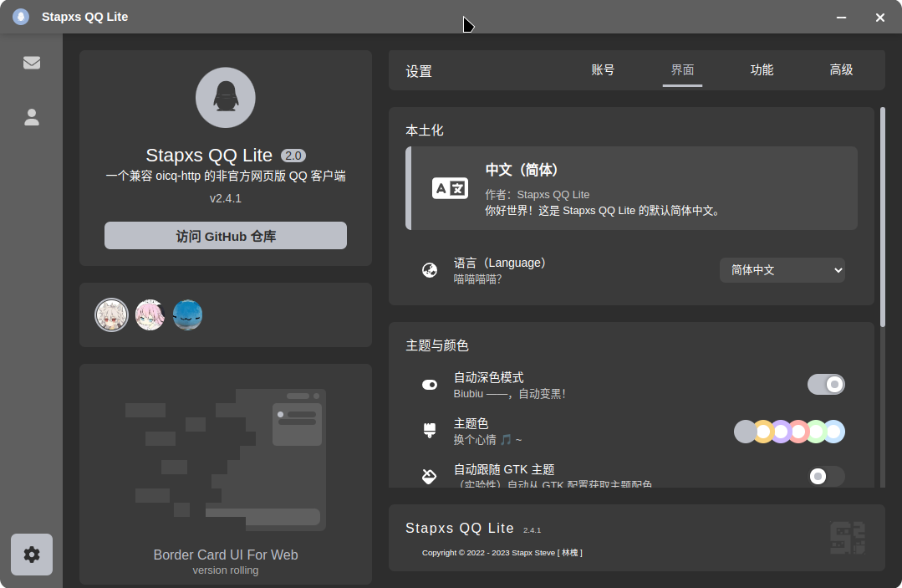Click the globe icon beside Language
Screen dimensions: 902x588
point(430,270)
